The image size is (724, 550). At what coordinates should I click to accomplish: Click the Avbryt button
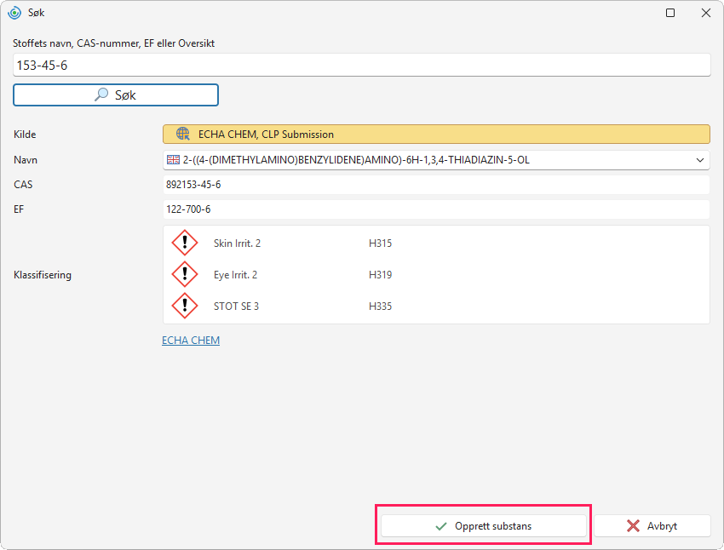652,525
